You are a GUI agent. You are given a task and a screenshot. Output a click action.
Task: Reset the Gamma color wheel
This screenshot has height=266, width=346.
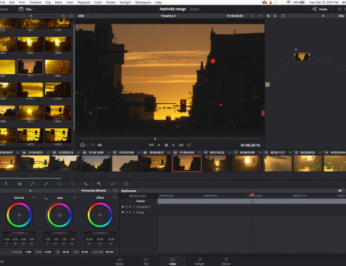(34, 198)
